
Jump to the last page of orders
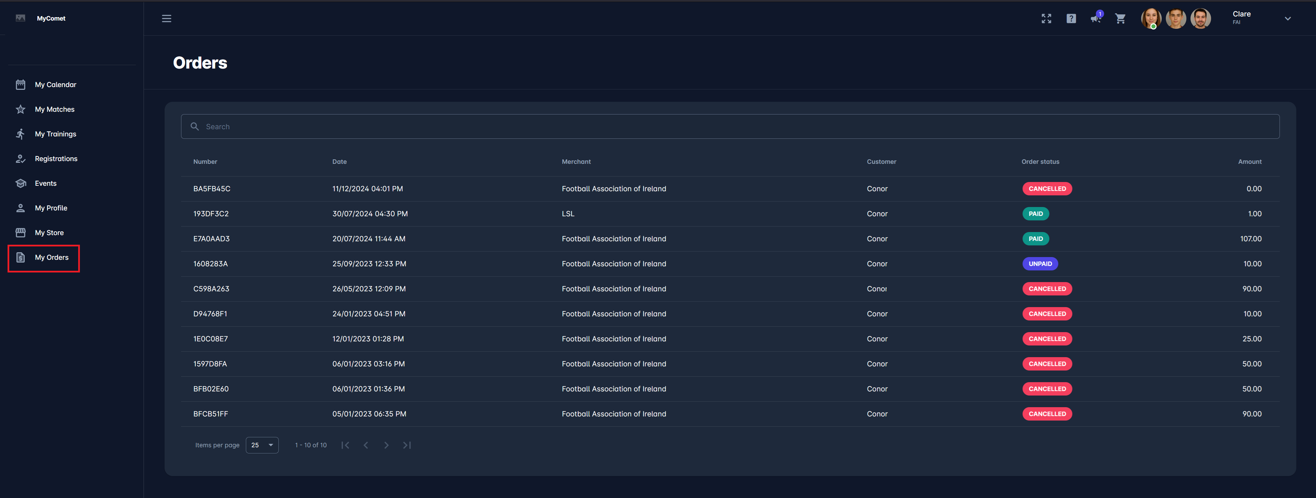(x=407, y=445)
